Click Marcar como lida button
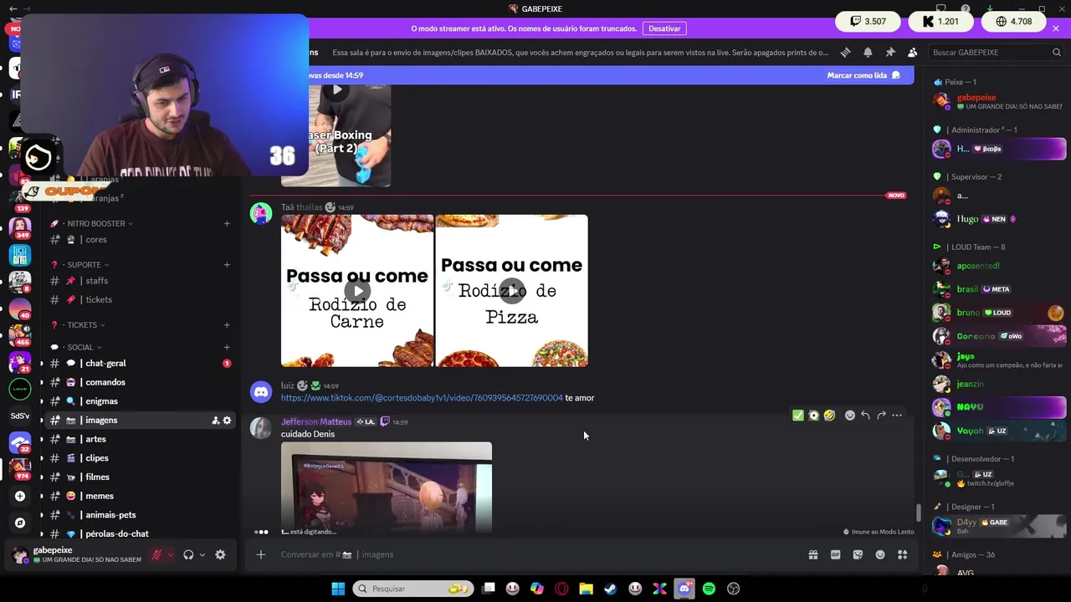This screenshot has width=1071, height=602. [863, 75]
